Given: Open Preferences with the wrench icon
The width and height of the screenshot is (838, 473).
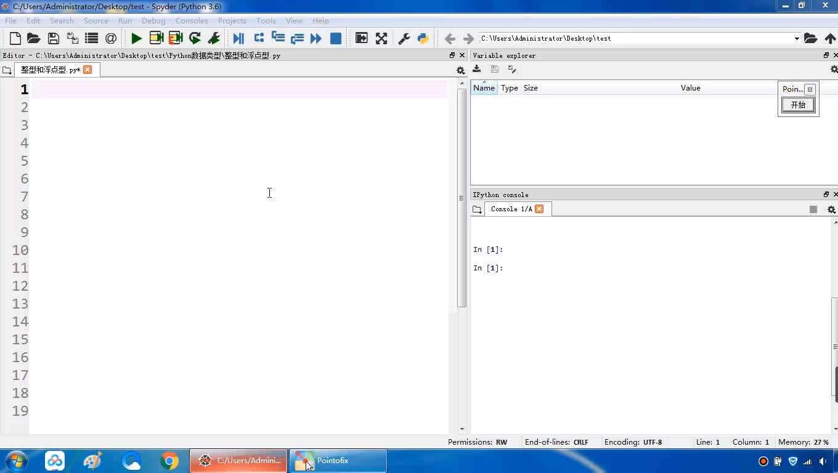Looking at the screenshot, I should [404, 38].
